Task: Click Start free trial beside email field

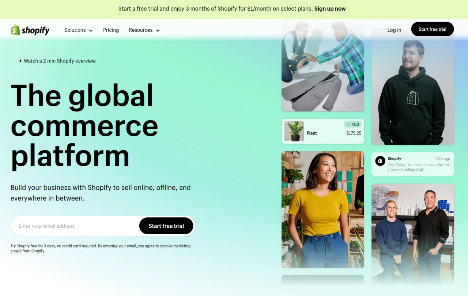Action: point(166,226)
